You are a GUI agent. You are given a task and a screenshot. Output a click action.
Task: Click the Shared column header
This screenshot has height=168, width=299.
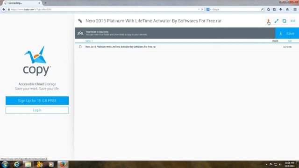[x=275, y=41]
